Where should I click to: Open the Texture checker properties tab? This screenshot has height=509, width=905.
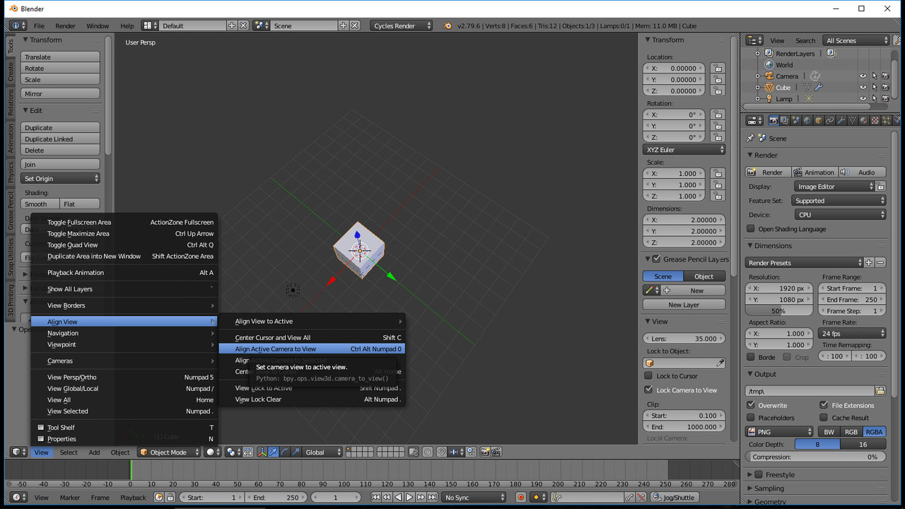875,121
